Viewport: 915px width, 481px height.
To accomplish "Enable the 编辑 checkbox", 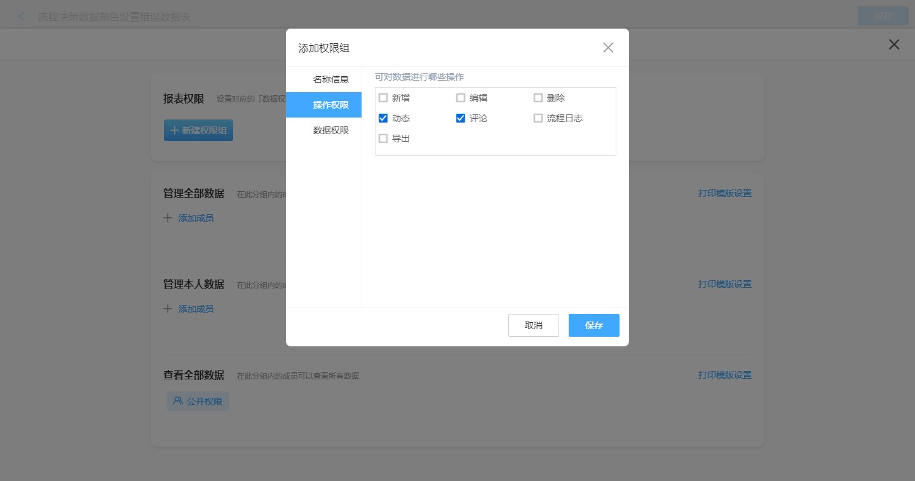I will pyautogui.click(x=461, y=98).
